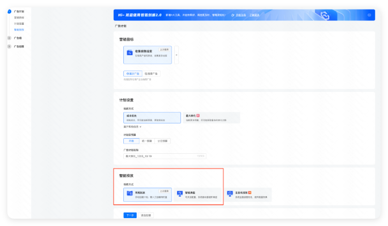
Task: Click the 收集销售线索 marketing goal icon
Action: pos(130,53)
